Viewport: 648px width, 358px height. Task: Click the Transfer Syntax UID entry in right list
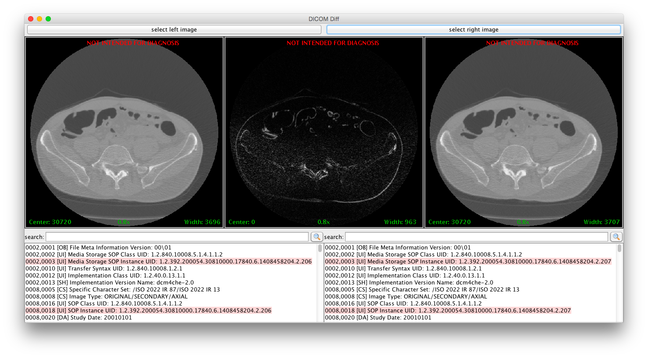coord(386,268)
